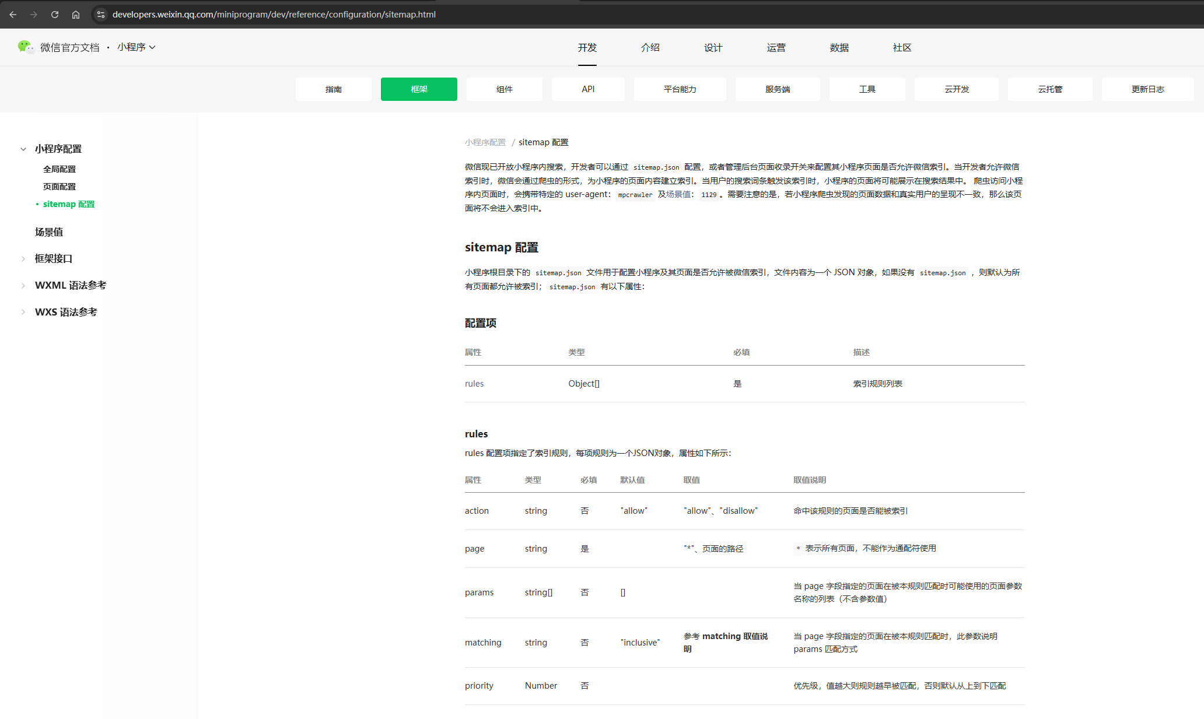
Task: Switch to the 社区 top tab
Action: pyautogui.click(x=902, y=48)
